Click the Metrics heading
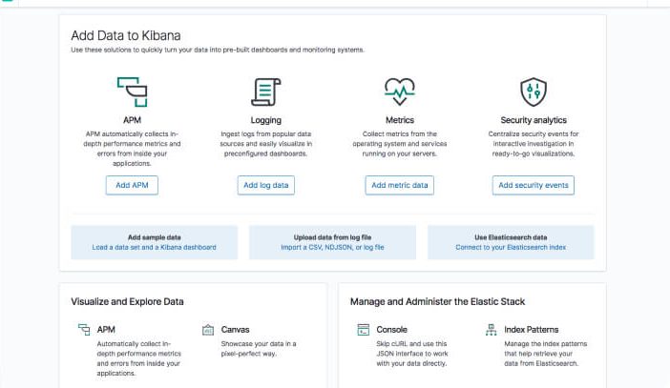This screenshot has width=670, height=388. [x=400, y=120]
